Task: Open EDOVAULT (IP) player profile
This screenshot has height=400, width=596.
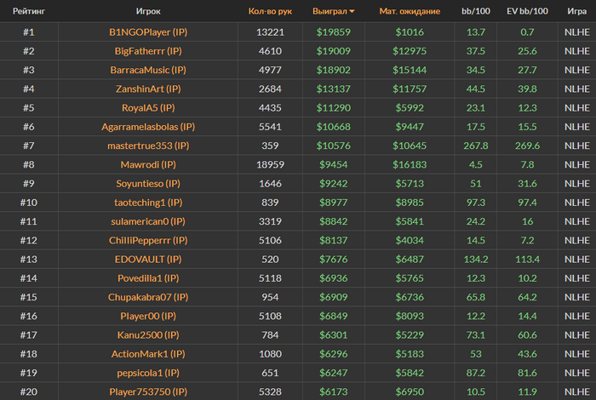Action: pos(148,259)
